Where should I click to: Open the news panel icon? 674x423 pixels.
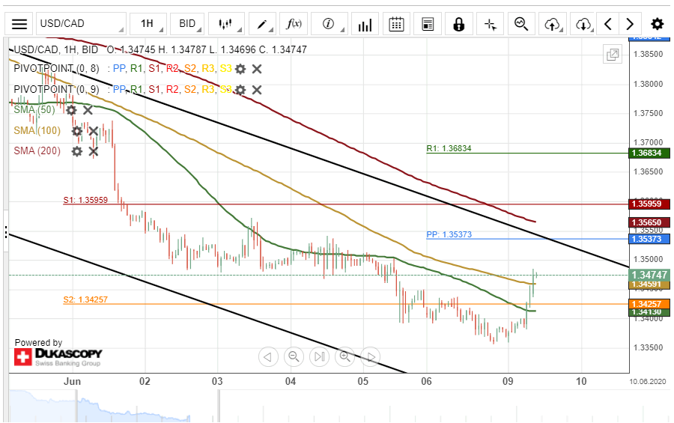(428, 24)
